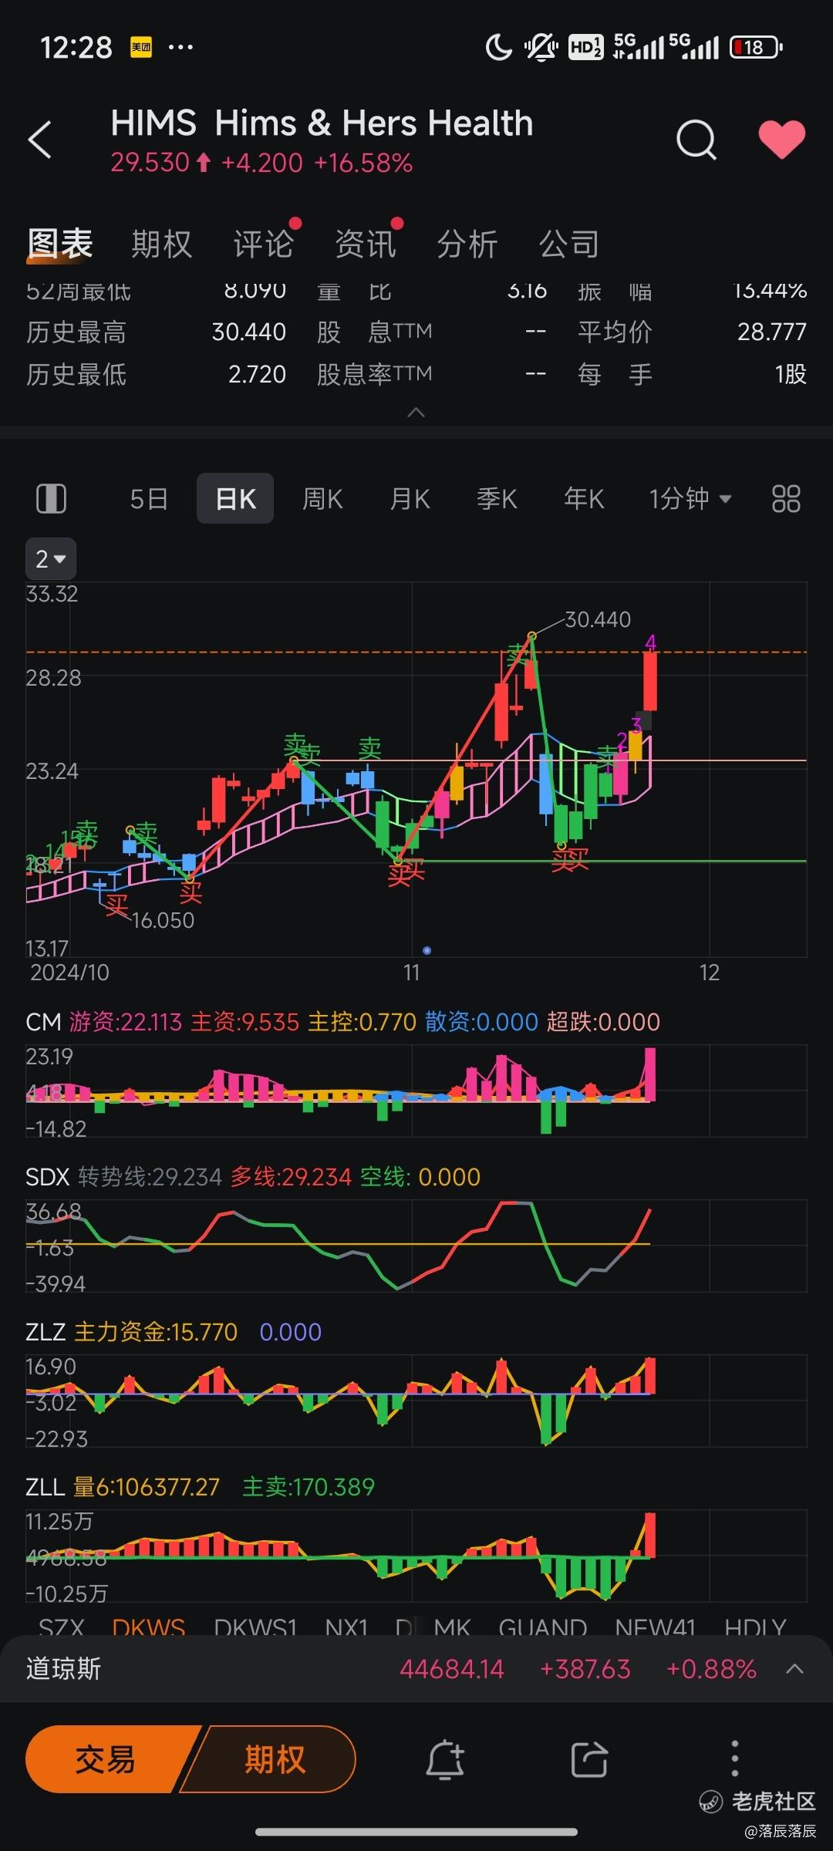Toggle the split chart layout icon
The width and height of the screenshot is (833, 1851).
[x=52, y=498]
